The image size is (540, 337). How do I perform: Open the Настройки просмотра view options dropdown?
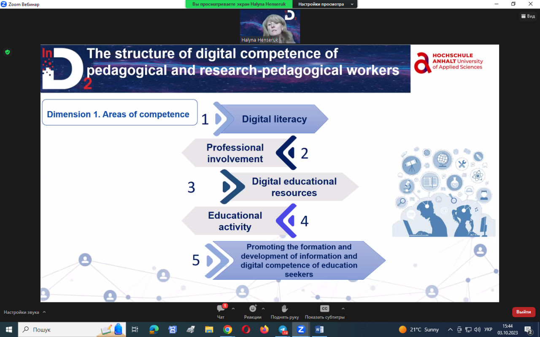tap(325, 4)
